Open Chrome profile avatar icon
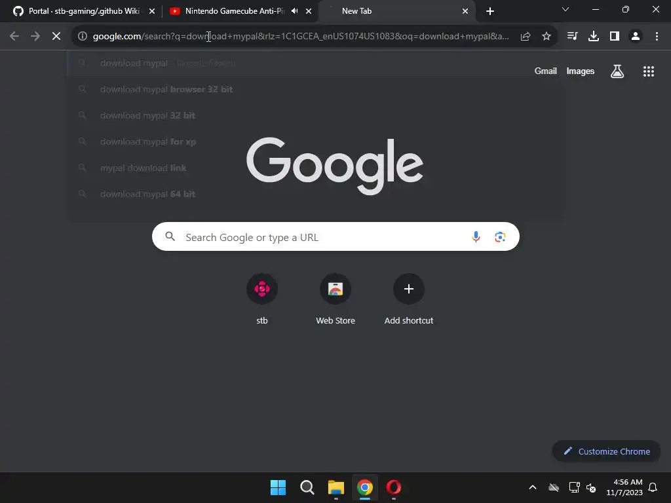The image size is (671, 503). pos(636,37)
